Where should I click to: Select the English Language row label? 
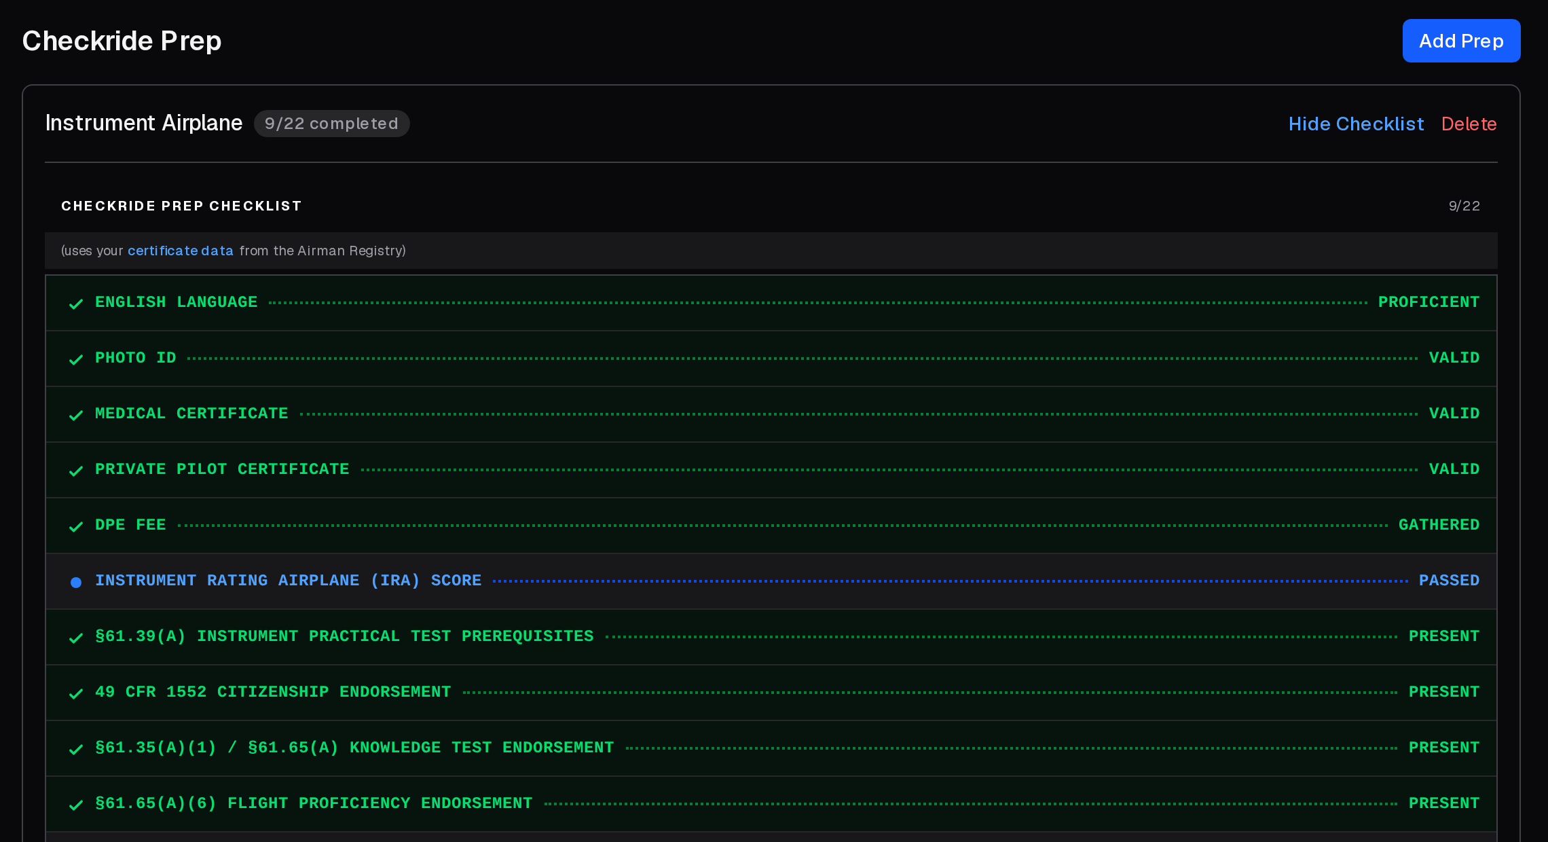pos(176,302)
